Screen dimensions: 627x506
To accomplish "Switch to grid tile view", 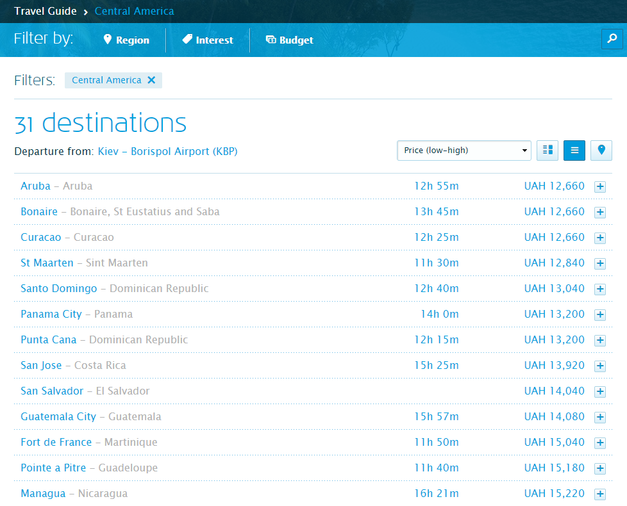I will [x=548, y=150].
